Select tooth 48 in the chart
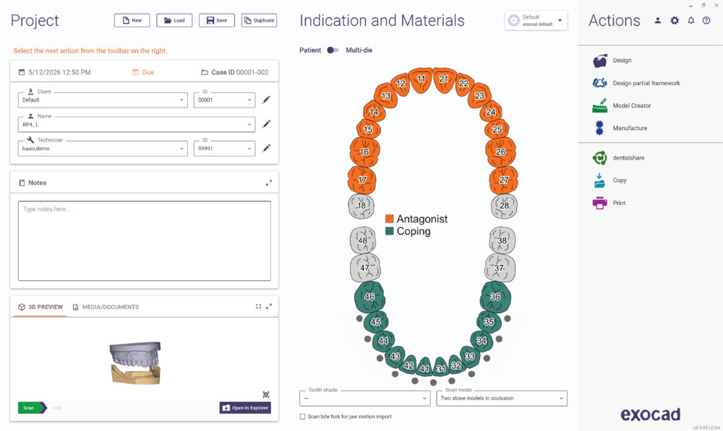 click(363, 240)
